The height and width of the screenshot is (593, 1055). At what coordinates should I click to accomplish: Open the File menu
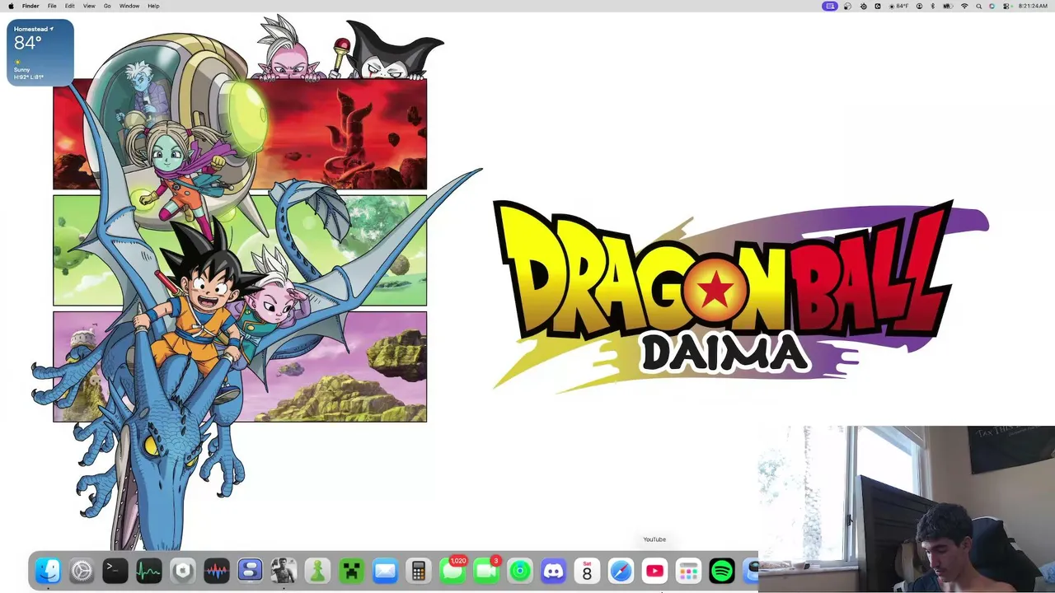52,6
